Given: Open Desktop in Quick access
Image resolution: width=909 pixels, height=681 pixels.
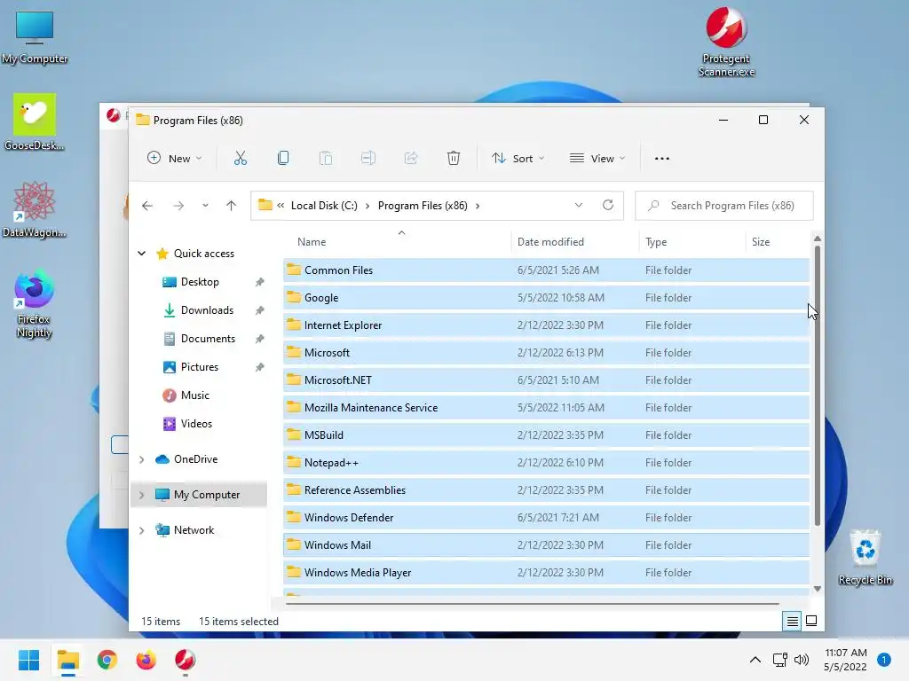Looking at the screenshot, I should point(200,282).
